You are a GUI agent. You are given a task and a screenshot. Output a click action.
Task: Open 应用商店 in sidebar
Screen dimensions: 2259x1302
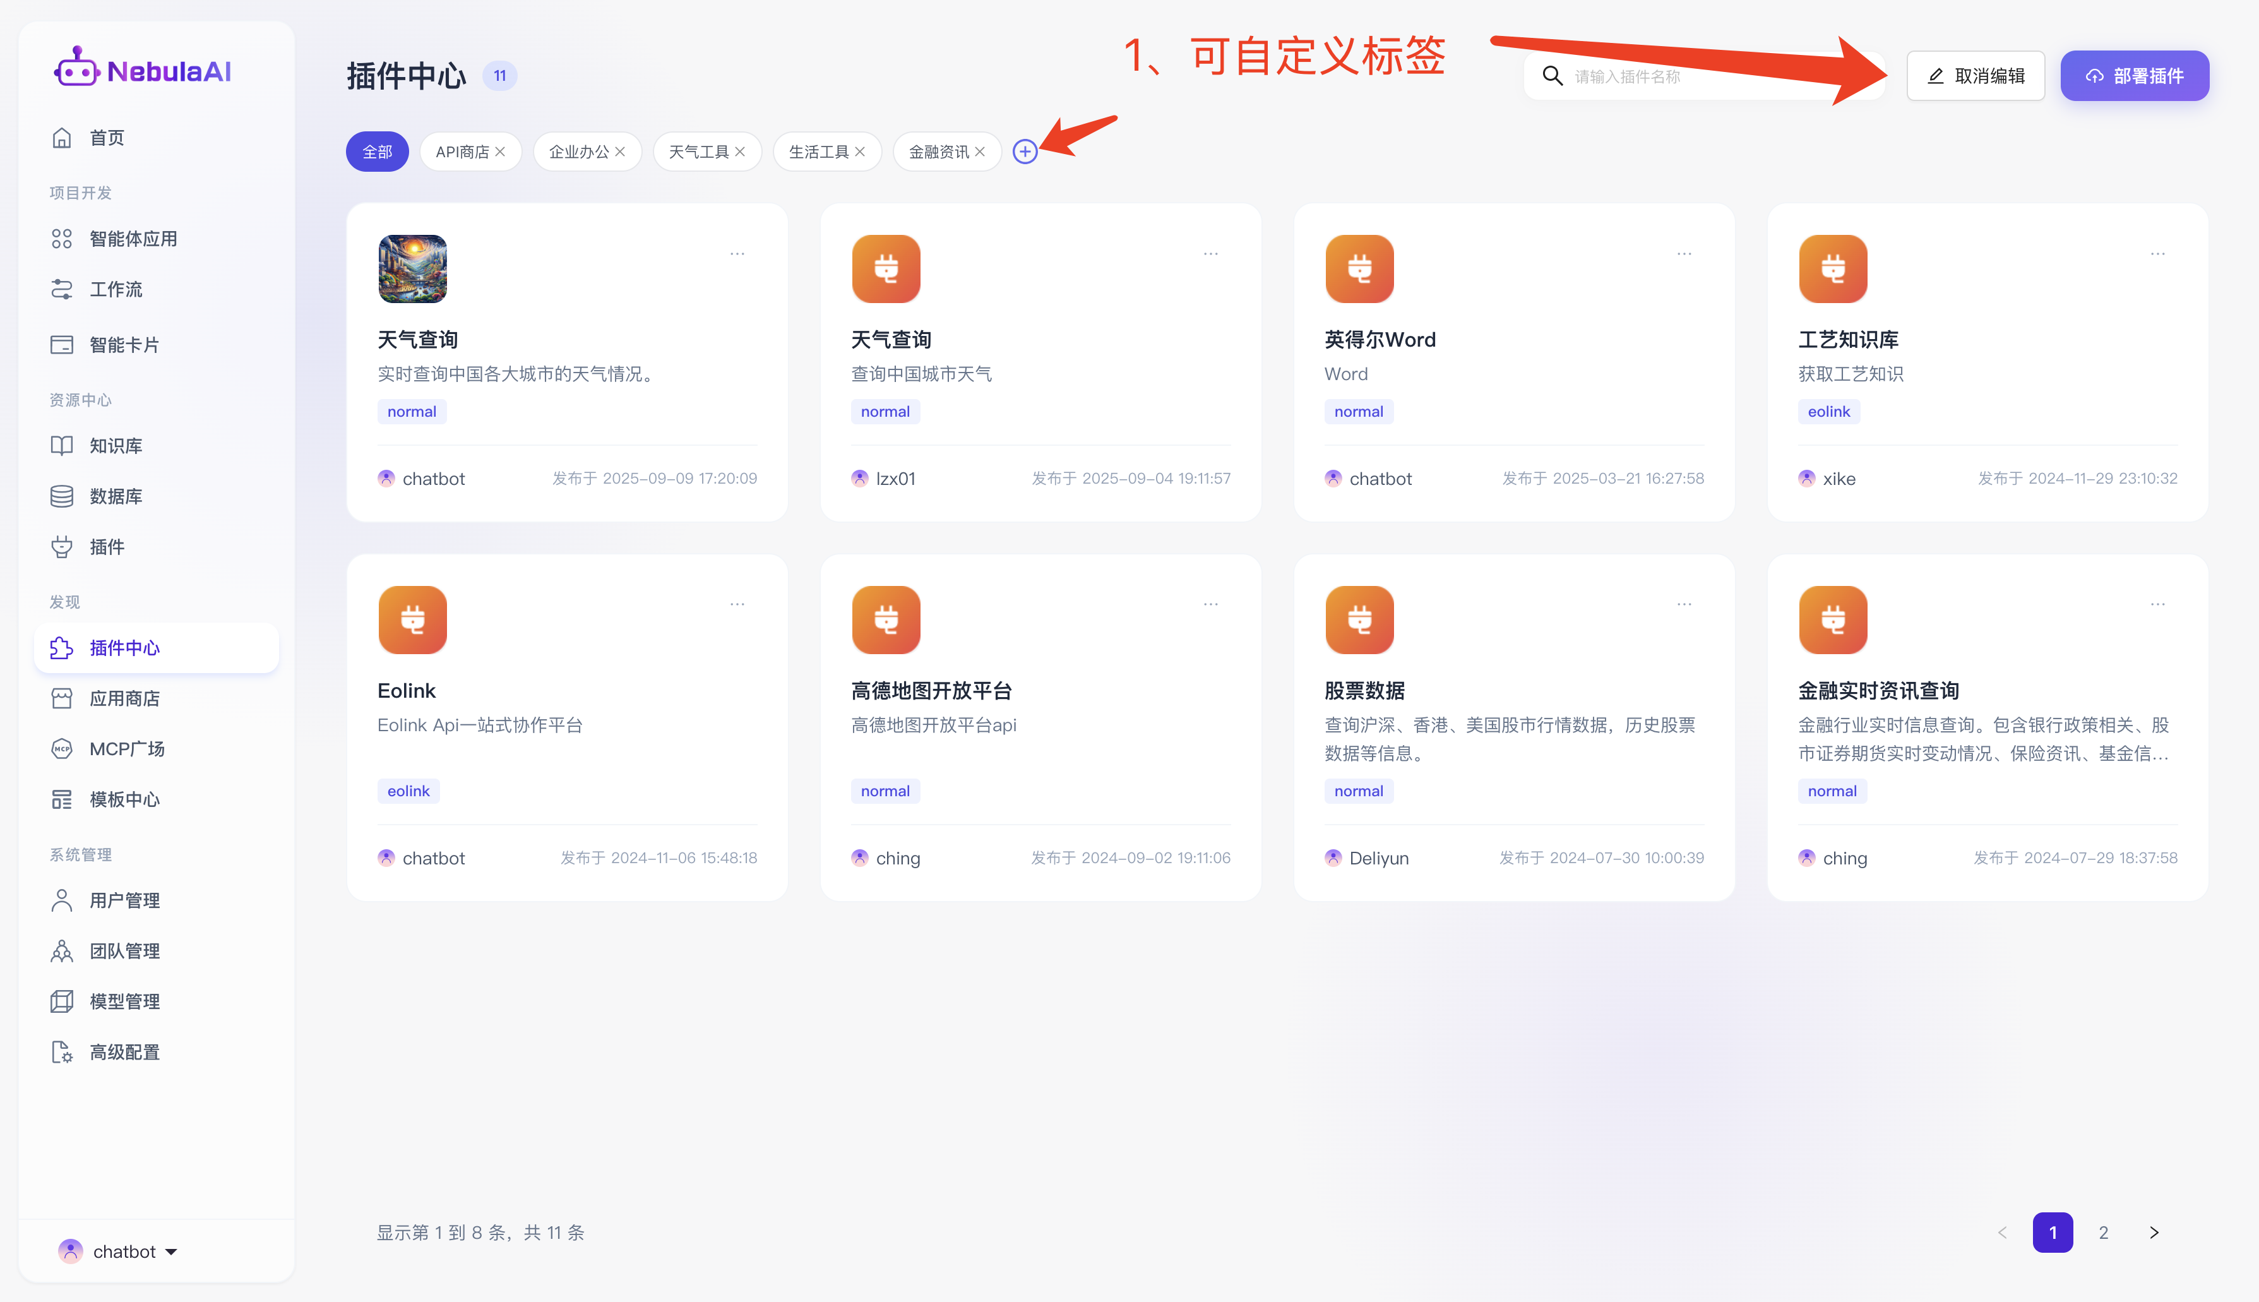pyautogui.click(x=124, y=698)
